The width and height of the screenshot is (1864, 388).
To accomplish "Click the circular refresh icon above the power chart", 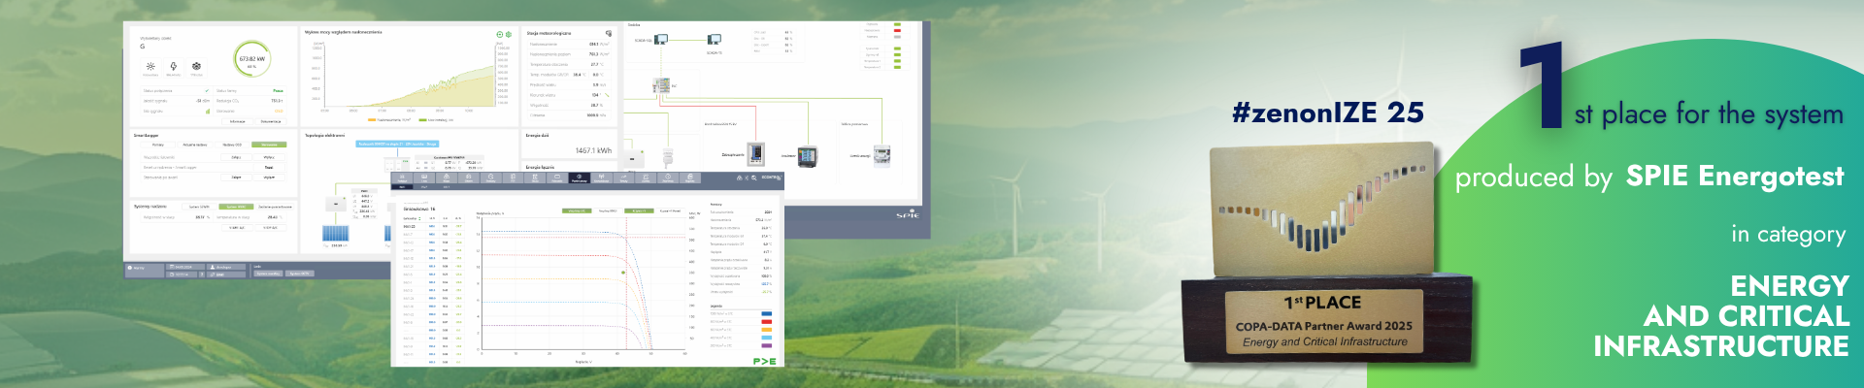I will point(499,34).
